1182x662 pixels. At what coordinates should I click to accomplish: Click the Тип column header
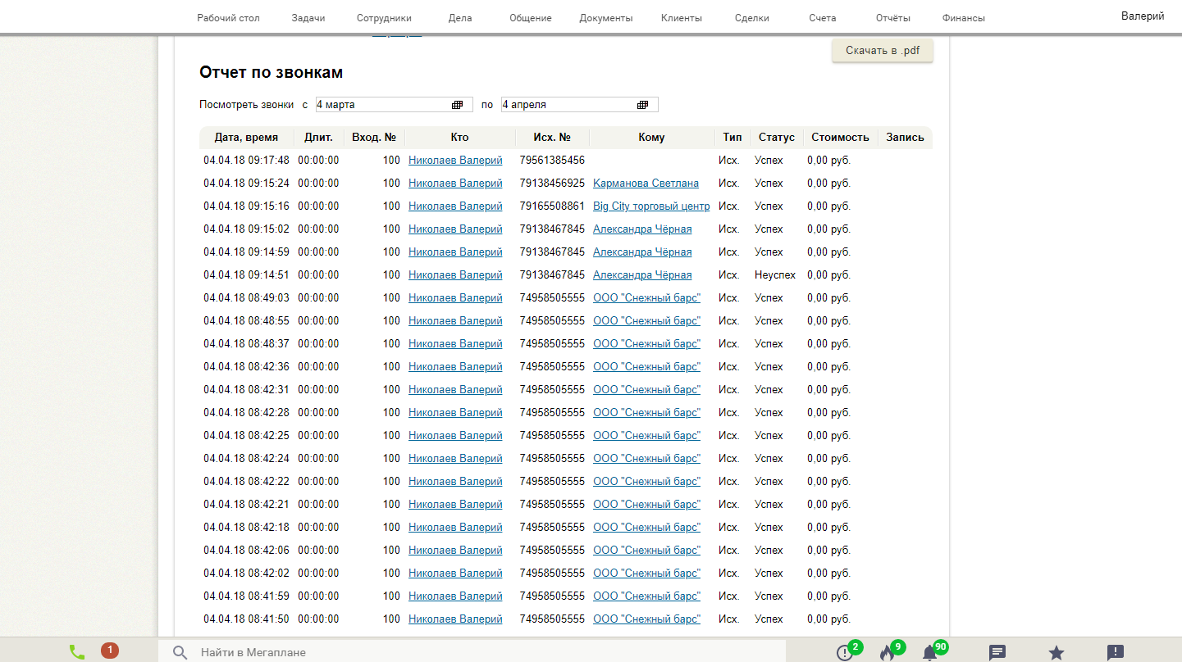coord(732,138)
